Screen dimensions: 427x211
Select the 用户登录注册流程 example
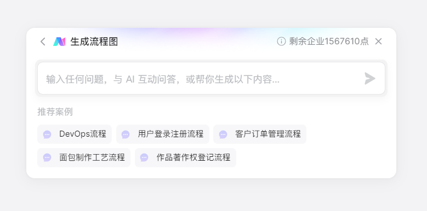click(x=163, y=134)
